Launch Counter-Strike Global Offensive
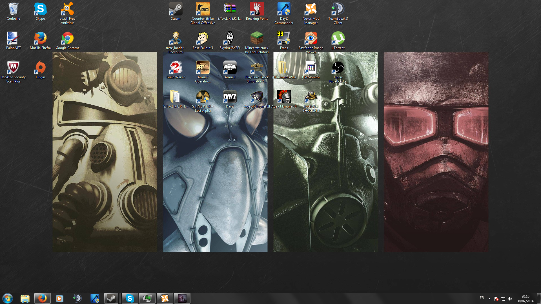This screenshot has height=304, width=541. coord(203,13)
